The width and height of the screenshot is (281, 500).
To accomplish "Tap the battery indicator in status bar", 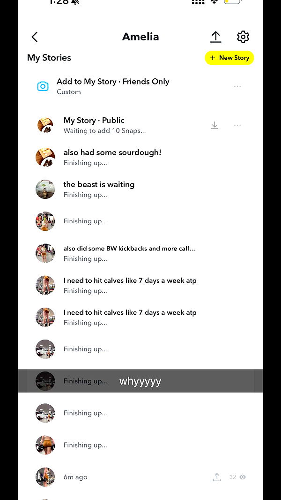I will [x=233, y=2].
